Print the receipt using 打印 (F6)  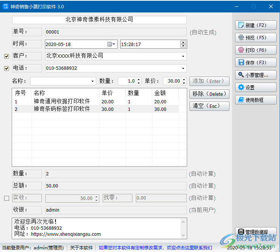pyautogui.click(x=256, y=50)
